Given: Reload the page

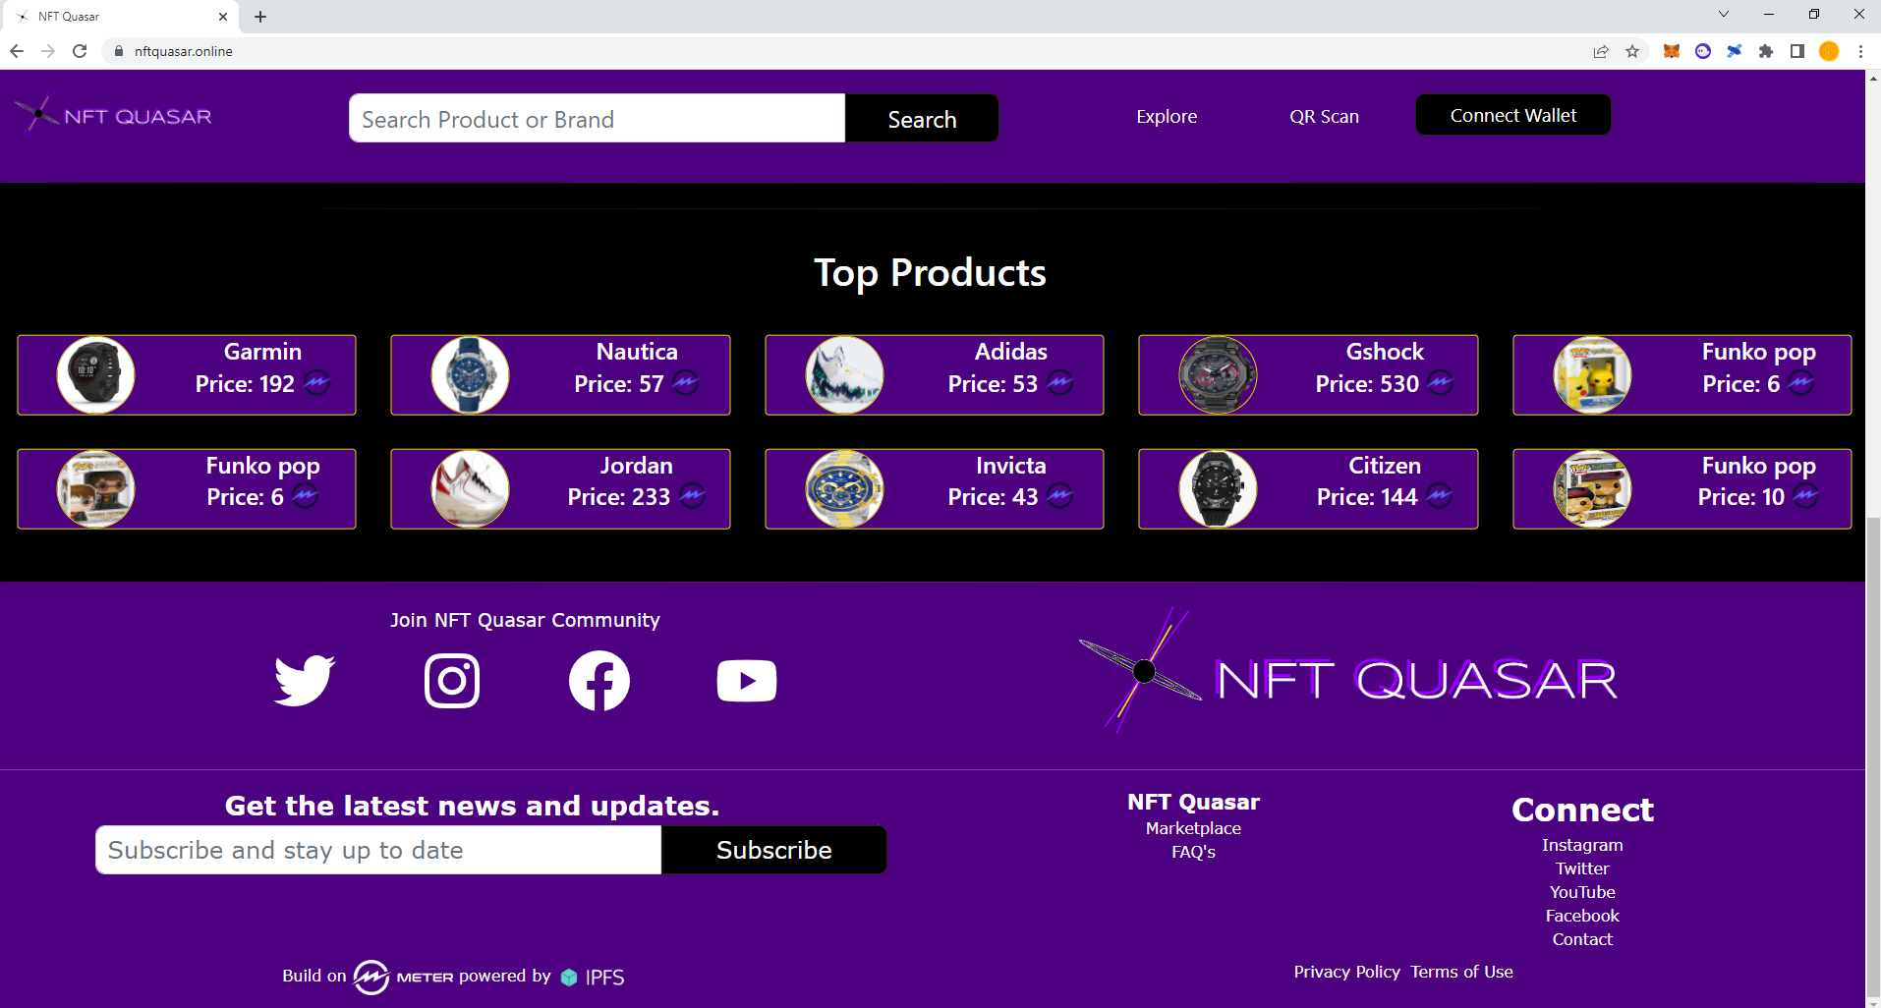Looking at the screenshot, I should point(80,51).
